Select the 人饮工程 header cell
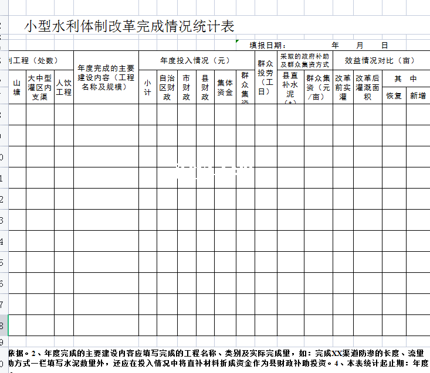430x373 pixels. [64, 88]
